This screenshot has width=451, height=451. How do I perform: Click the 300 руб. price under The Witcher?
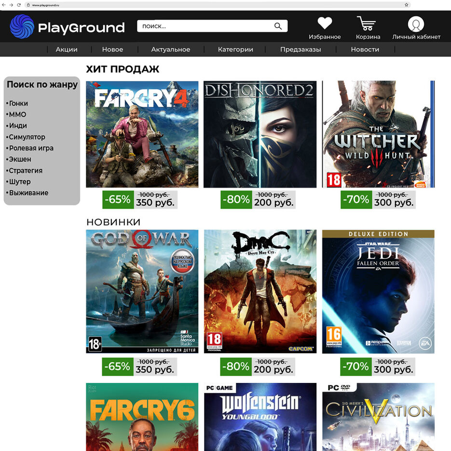pos(394,203)
